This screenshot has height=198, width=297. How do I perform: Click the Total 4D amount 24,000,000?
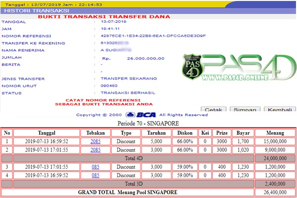275,158
